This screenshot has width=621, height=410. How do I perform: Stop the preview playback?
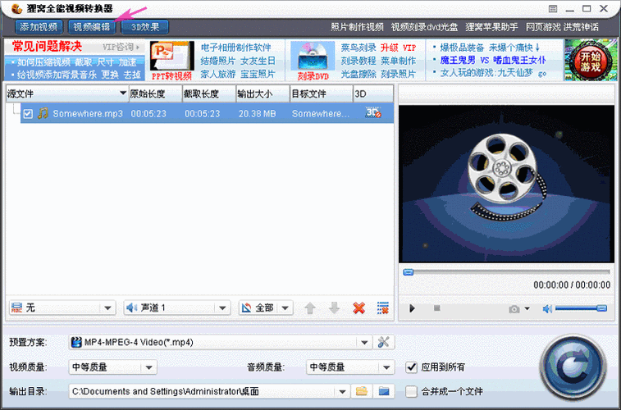[437, 308]
